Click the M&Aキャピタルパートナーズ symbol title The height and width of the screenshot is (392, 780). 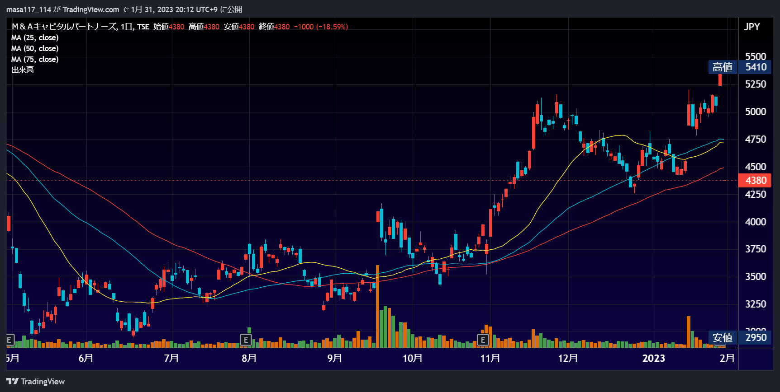click(64, 27)
